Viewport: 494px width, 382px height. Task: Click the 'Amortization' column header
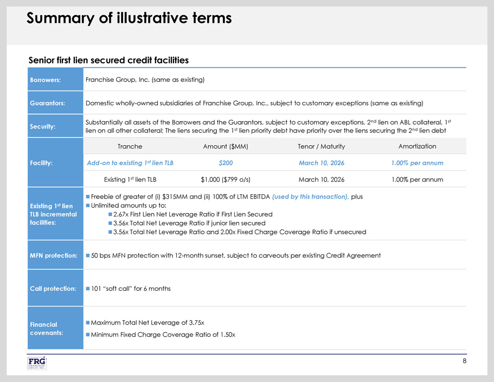tap(417, 147)
